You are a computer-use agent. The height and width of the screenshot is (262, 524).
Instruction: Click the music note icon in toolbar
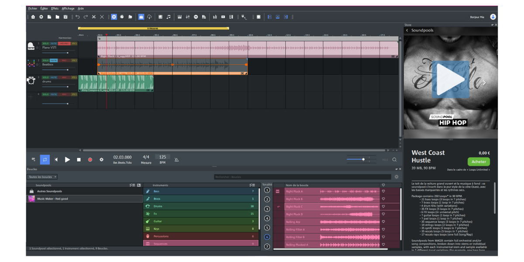click(x=169, y=17)
